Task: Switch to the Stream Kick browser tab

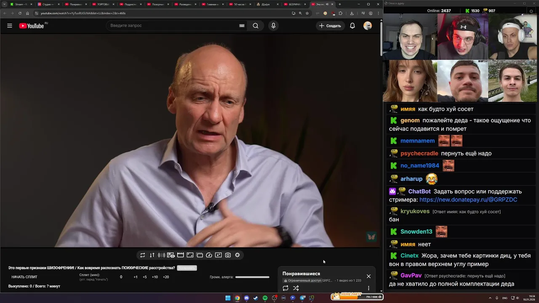Action: tap(21, 4)
